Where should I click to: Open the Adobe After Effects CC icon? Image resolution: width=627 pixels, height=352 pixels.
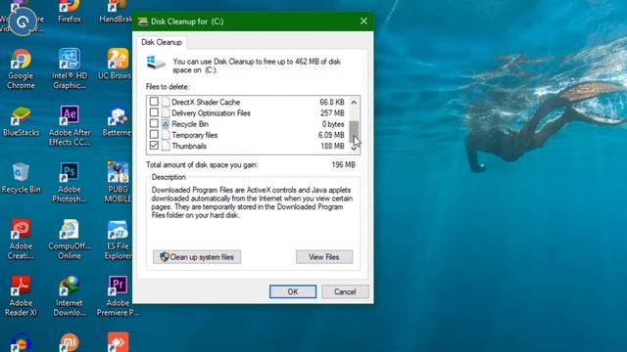[x=70, y=125]
